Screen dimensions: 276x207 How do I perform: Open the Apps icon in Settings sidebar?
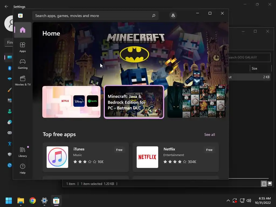click(10, 101)
